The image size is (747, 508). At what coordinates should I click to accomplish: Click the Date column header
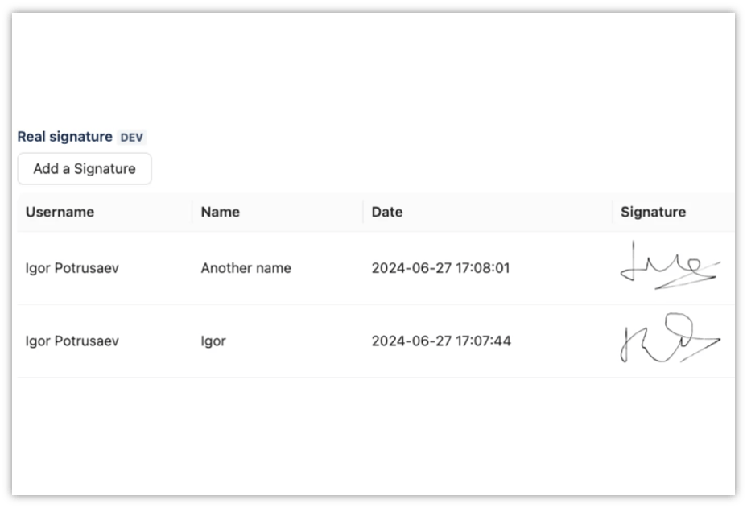(x=387, y=212)
